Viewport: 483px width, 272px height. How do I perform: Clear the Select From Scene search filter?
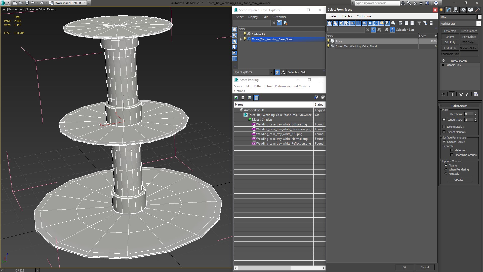(368, 30)
